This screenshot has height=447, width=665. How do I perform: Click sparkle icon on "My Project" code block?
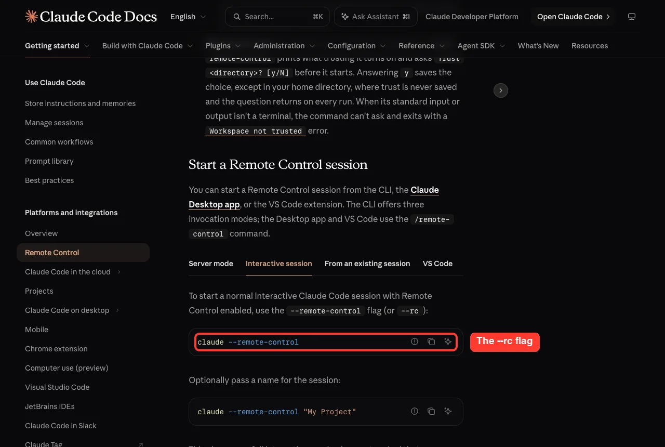[448, 411]
